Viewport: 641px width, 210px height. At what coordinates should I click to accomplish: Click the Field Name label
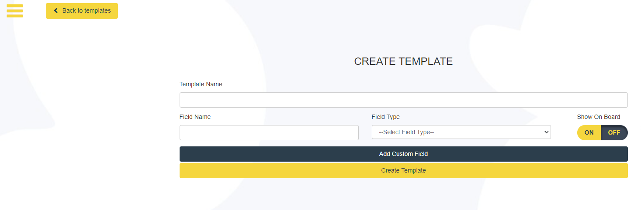click(x=195, y=117)
